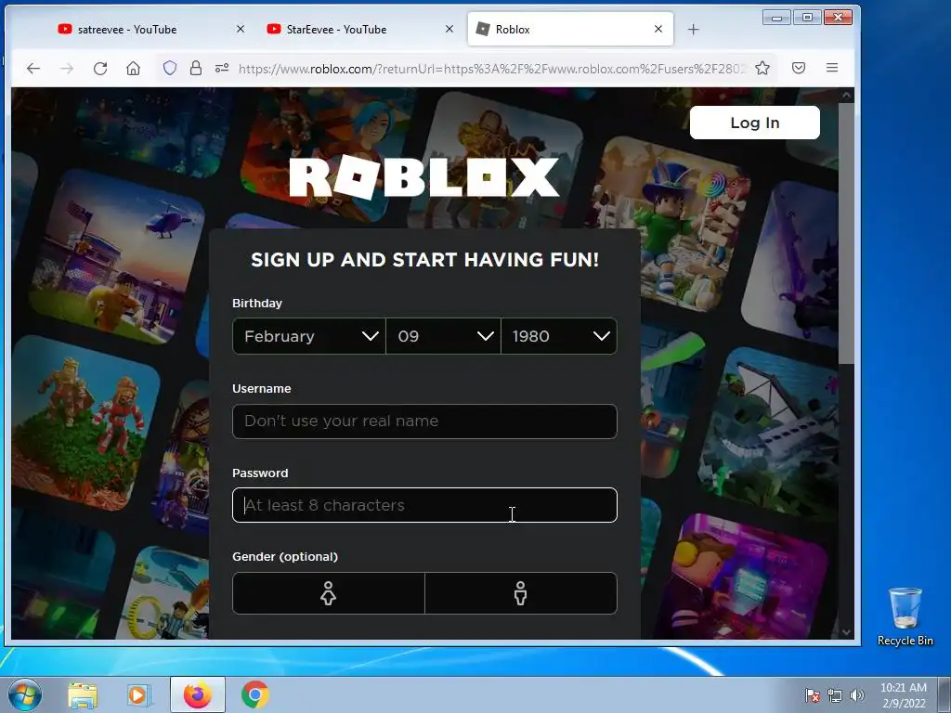Open the network tray icon
The height and width of the screenshot is (713, 951).
pos(835,695)
